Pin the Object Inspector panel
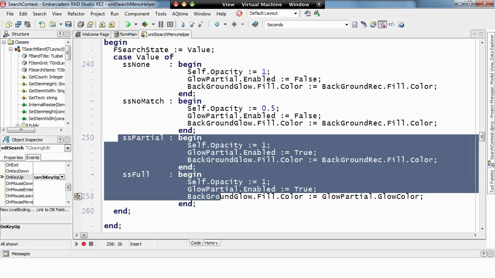Image resolution: width=495 pixels, height=278 pixels. click(x=60, y=140)
